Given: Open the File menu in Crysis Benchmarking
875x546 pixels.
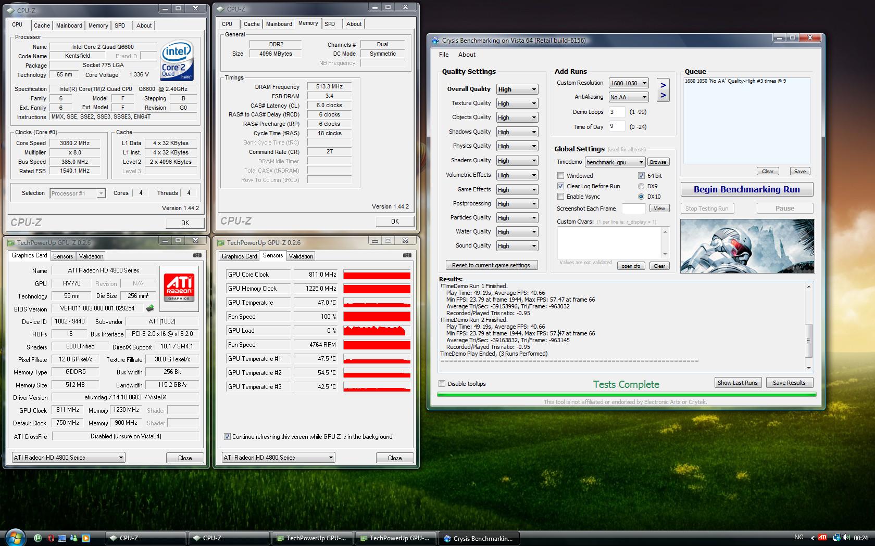Looking at the screenshot, I should point(444,55).
